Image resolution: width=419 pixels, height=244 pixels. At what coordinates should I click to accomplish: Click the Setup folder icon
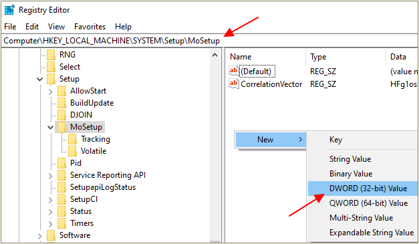pyautogui.click(x=51, y=79)
